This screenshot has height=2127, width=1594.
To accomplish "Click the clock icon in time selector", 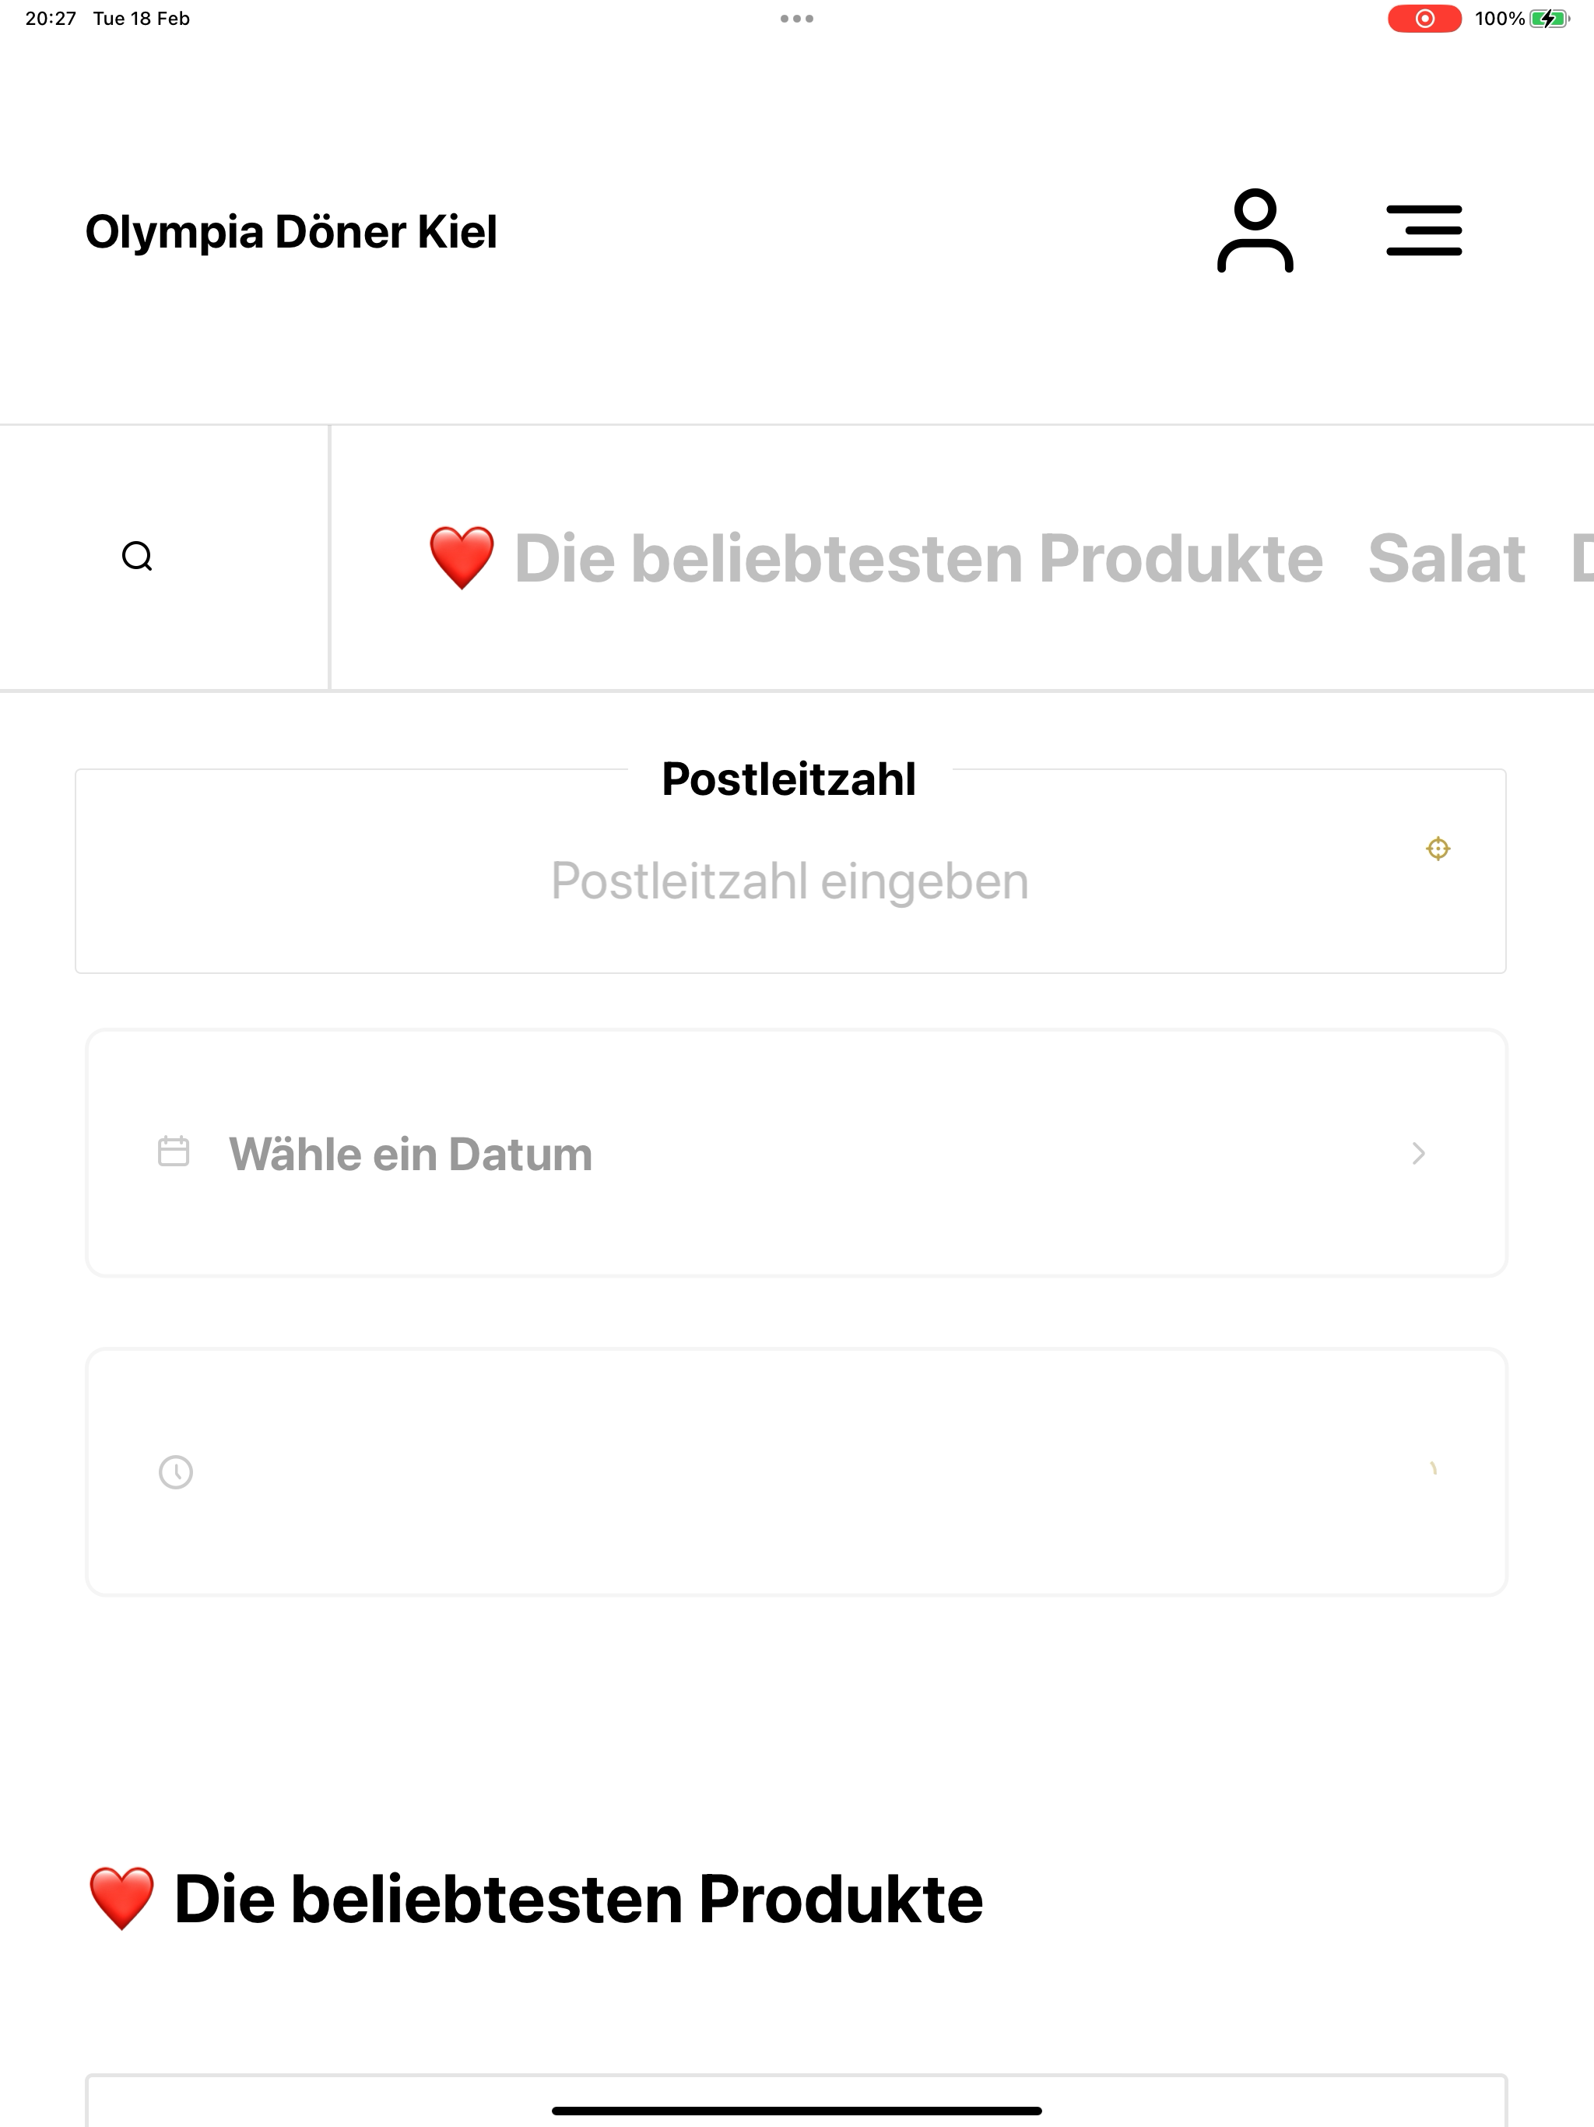I will click(x=175, y=1472).
